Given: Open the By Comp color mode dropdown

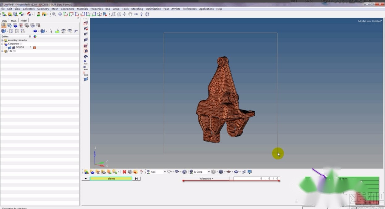Looking at the screenshot, I should 208,172.
